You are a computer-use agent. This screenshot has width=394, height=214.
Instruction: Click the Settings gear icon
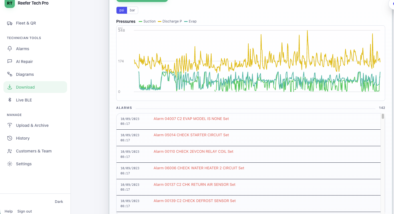(x=10, y=164)
